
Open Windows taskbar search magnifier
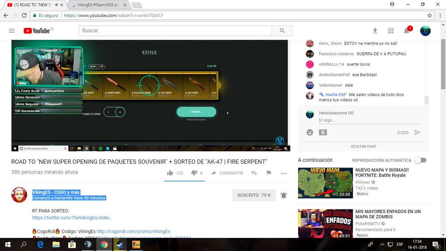click(24, 244)
